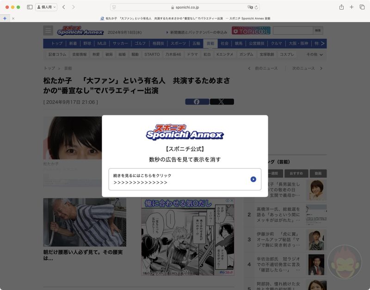Open a new tab with plus icon
370x290 pixels.
tap(351, 7)
